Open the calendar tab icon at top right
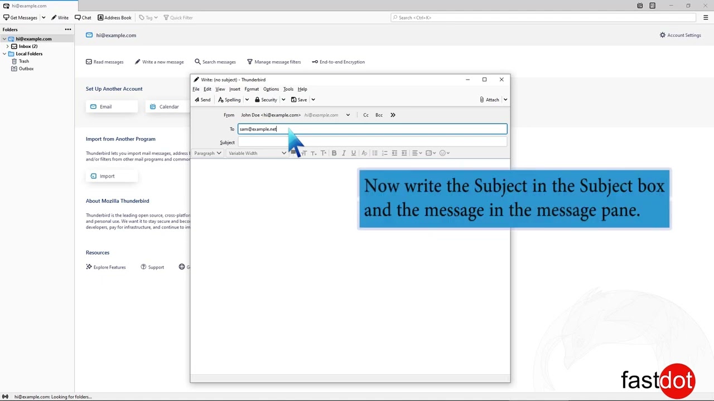 tap(640, 6)
